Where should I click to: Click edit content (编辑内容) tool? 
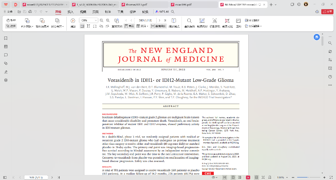202,23
